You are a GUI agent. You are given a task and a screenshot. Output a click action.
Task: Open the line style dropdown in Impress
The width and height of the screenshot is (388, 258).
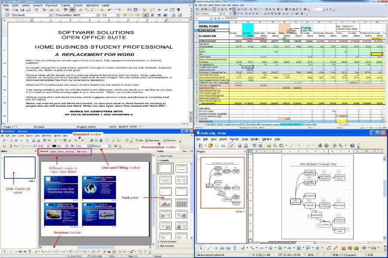point(35,146)
